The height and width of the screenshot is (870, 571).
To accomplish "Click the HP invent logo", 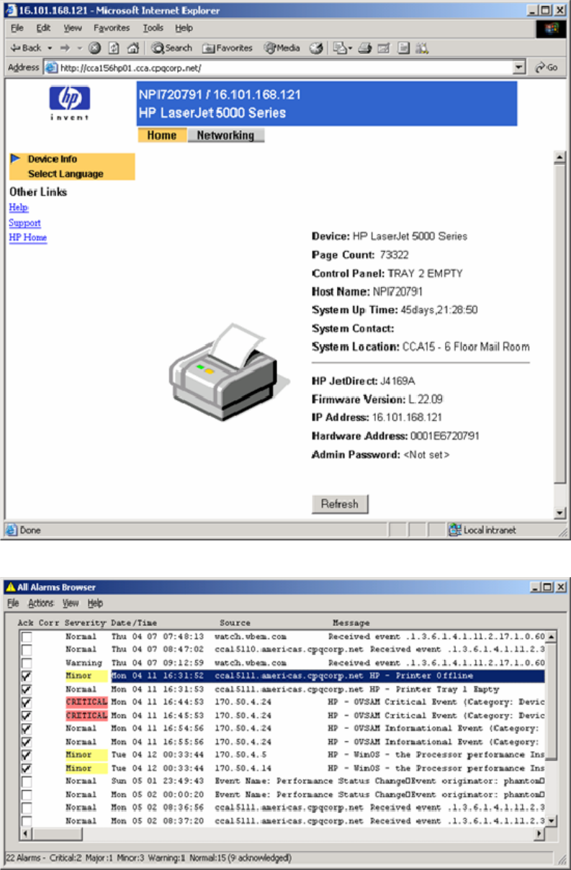I will 70,104.
